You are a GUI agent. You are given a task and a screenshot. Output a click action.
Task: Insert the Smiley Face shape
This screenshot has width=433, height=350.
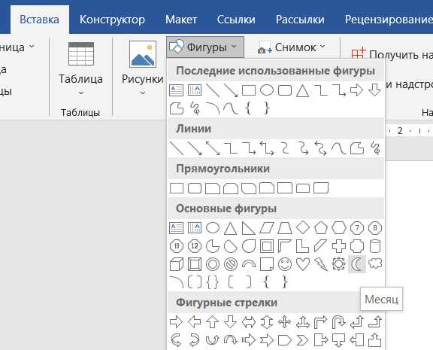(x=285, y=264)
